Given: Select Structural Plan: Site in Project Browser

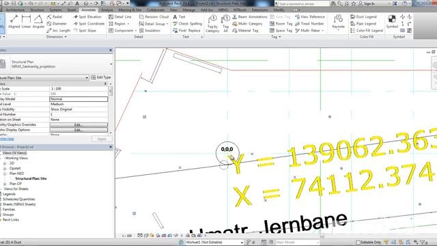Looking at the screenshot, I should [x=31, y=178].
